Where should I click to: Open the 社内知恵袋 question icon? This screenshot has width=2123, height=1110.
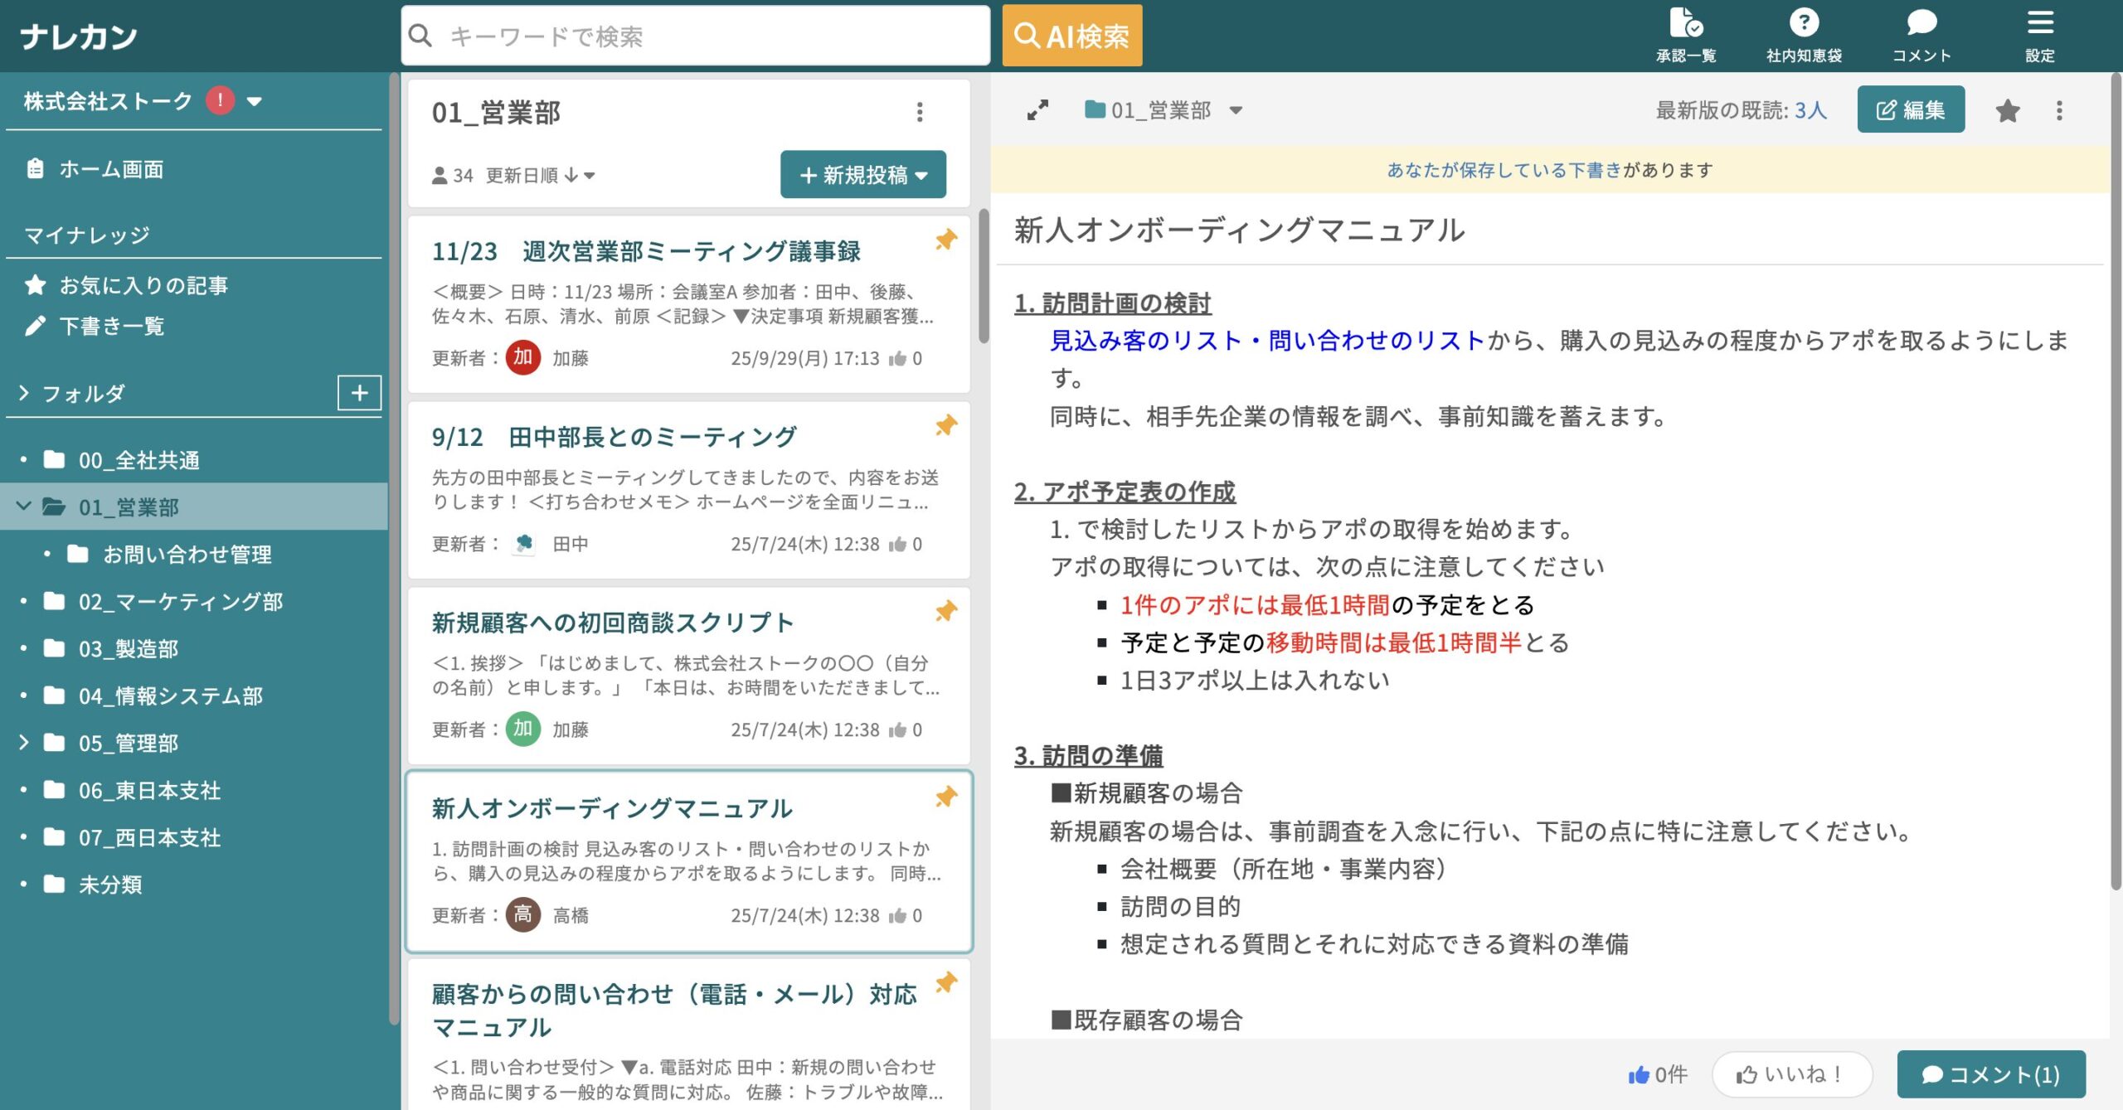click(1804, 35)
